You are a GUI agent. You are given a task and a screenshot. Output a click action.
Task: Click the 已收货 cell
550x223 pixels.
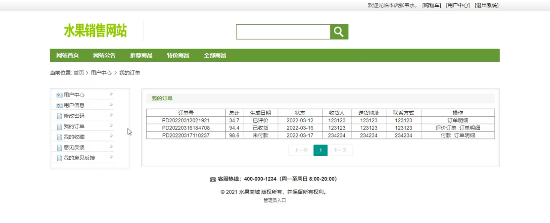pyautogui.click(x=260, y=128)
